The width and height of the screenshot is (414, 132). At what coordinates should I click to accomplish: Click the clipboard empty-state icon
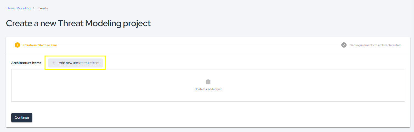tap(208, 82)
